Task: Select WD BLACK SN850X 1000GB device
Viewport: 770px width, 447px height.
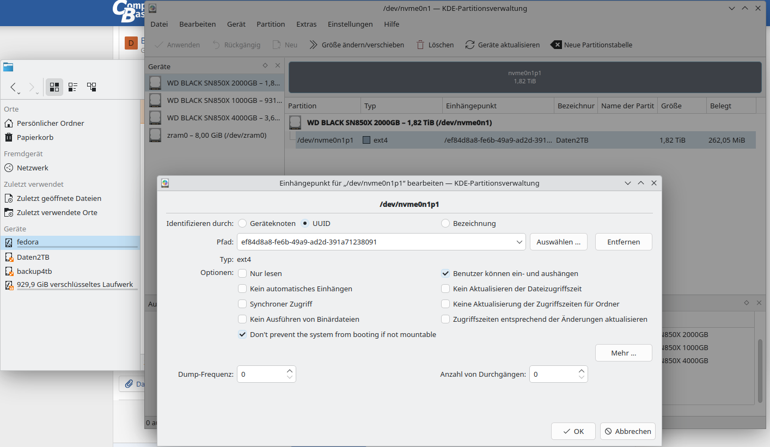Action: point(215,100)
